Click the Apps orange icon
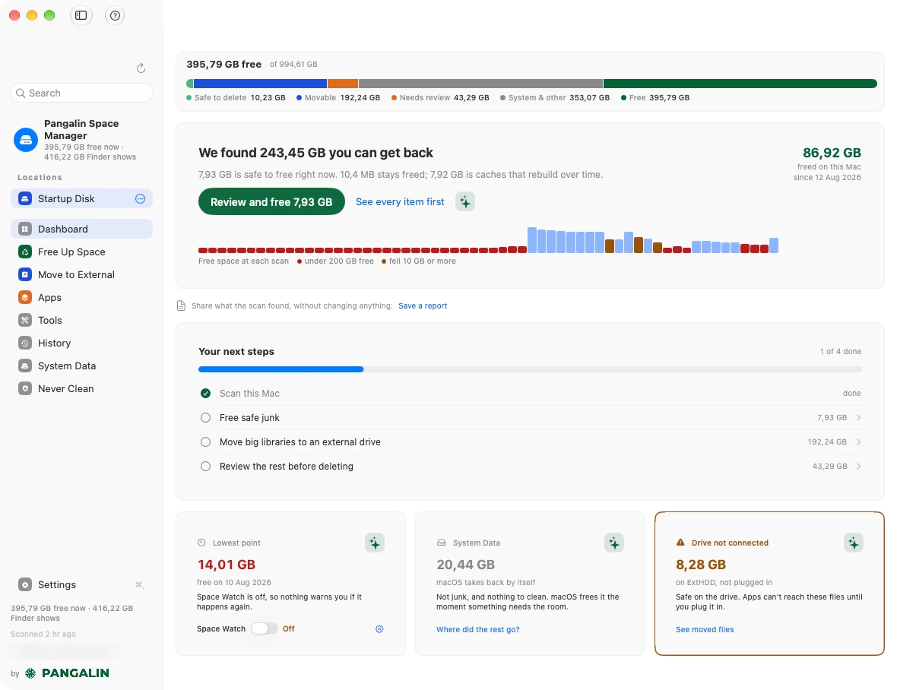This screenshot has width=897, height=690. pyautogui.click(x=24, y=297)
